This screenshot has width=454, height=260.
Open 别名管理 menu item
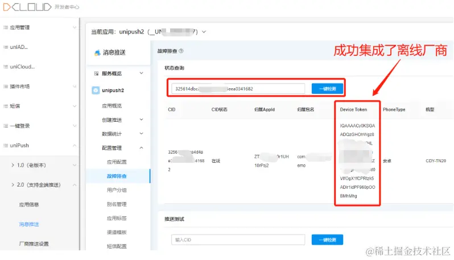(117, 204)
